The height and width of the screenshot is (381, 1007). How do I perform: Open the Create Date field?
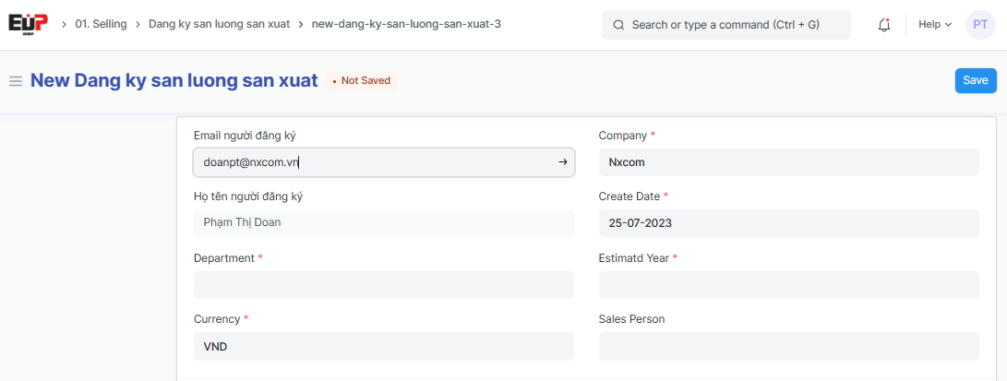788,223
